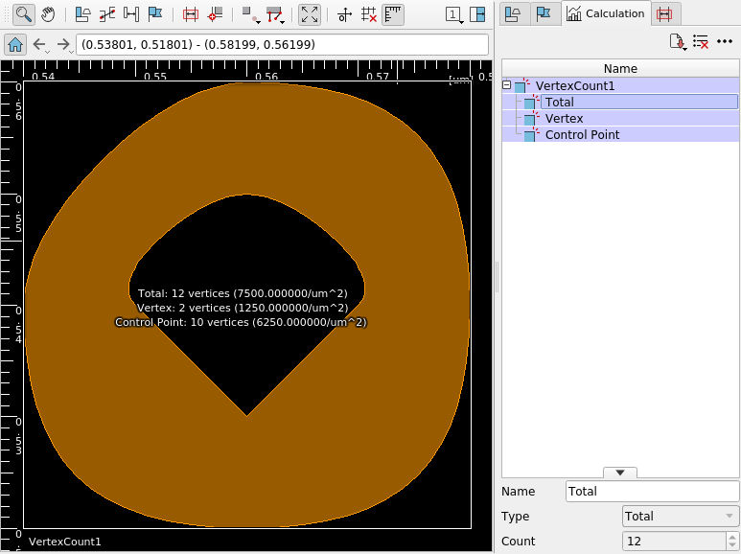
Task: Click the 'Control Point: 10 vertices' annotation text
Action: pyautogui.click(x=241, y=322)
